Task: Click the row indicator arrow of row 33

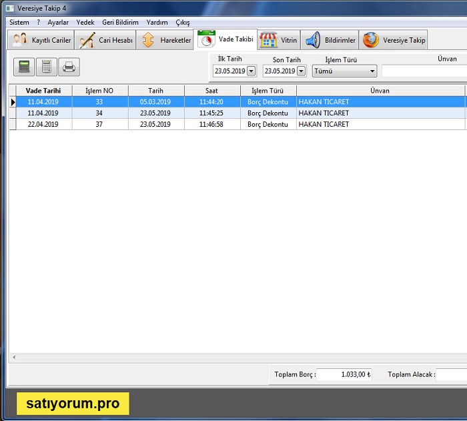Action: (13, 102)
